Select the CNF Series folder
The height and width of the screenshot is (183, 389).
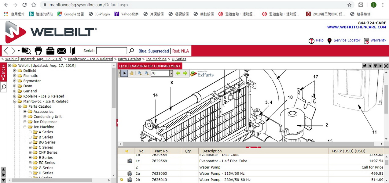coord(48,152)
